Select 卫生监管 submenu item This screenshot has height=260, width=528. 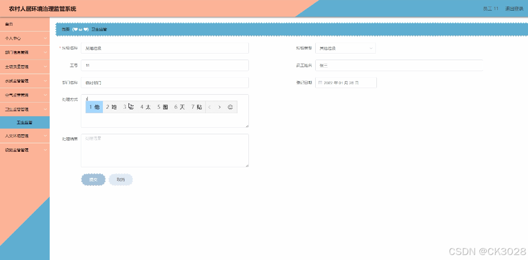(x=25, y=123)
